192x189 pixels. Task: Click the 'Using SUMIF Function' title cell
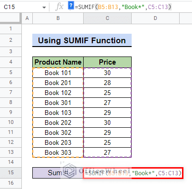pyautogui.click(x=82, y=40)
